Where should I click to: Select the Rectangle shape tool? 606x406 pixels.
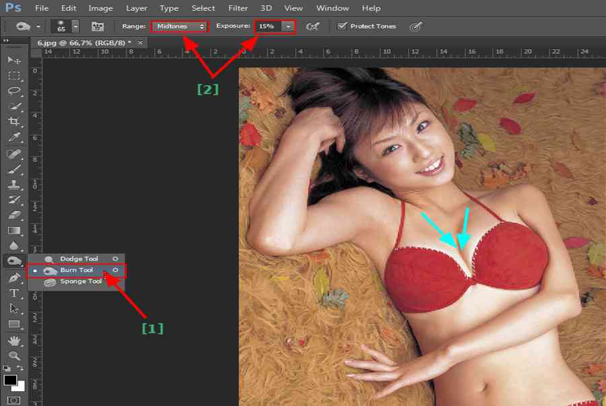pos(14,324)
